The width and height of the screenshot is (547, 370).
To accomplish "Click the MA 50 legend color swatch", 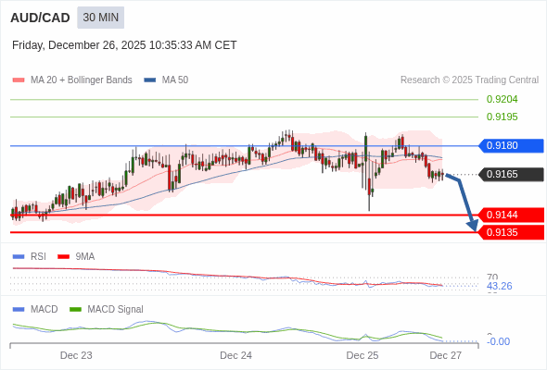I will pos(150,80).
